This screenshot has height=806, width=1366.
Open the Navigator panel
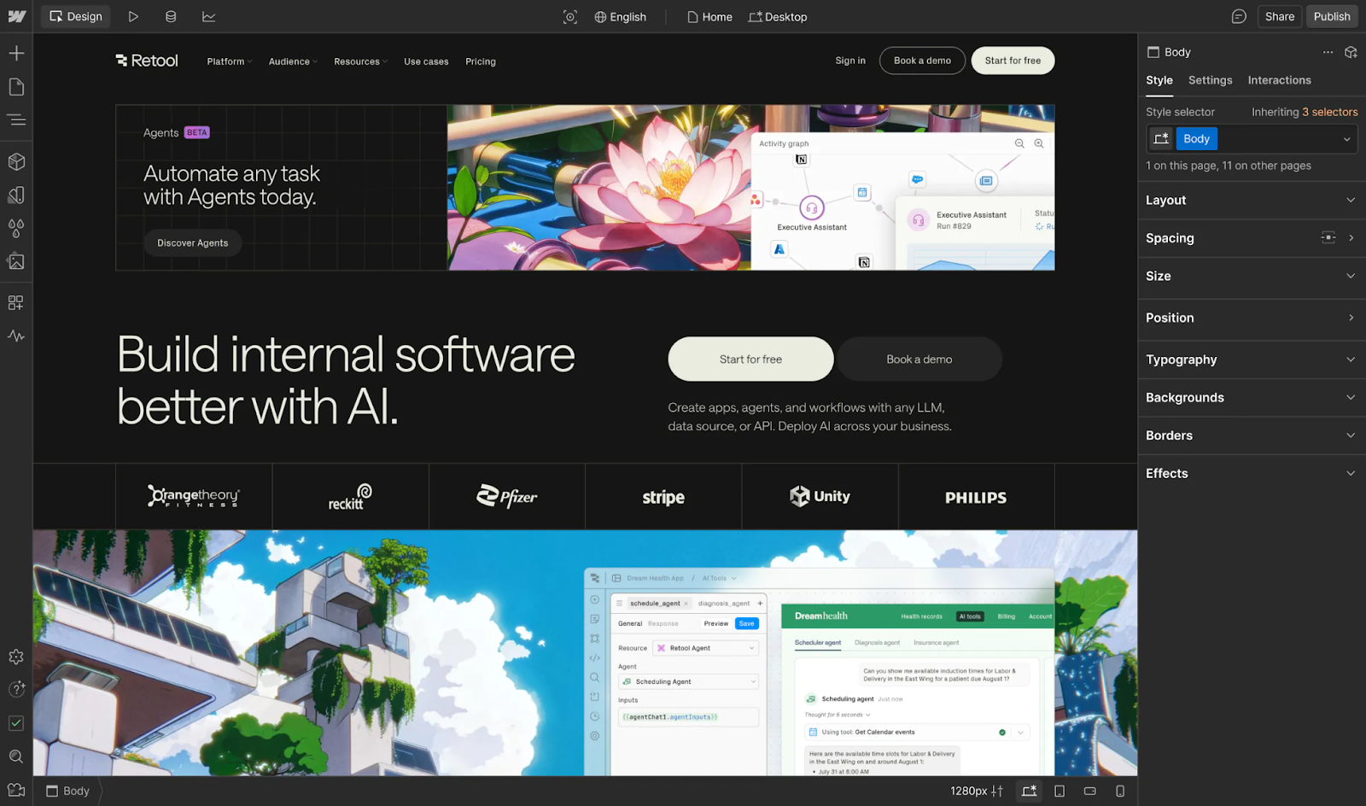[x=16, y=120]
